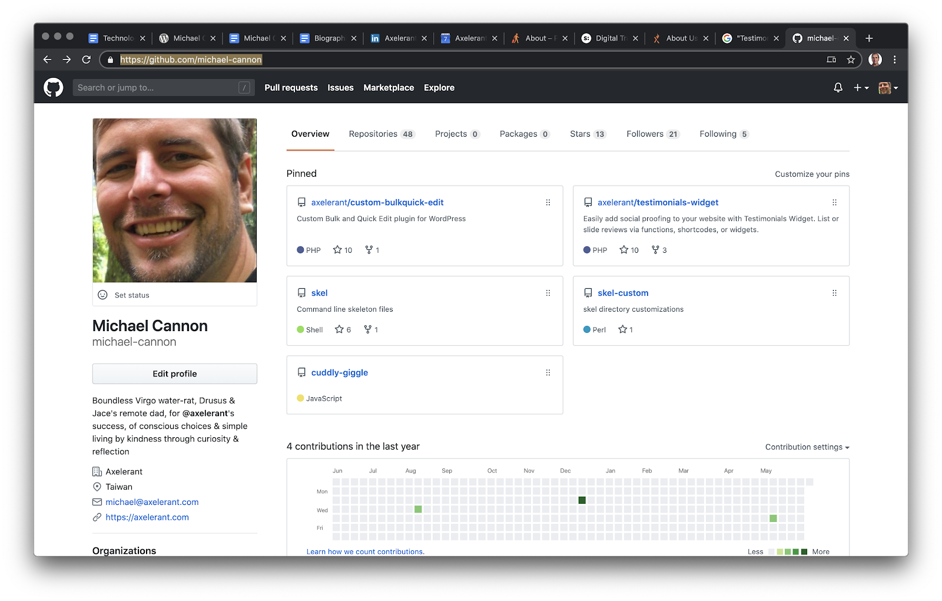Click stars count on custom-bulkquick-edit
Viewport: 942px width, 601px height.
click(x=343, y=250)
